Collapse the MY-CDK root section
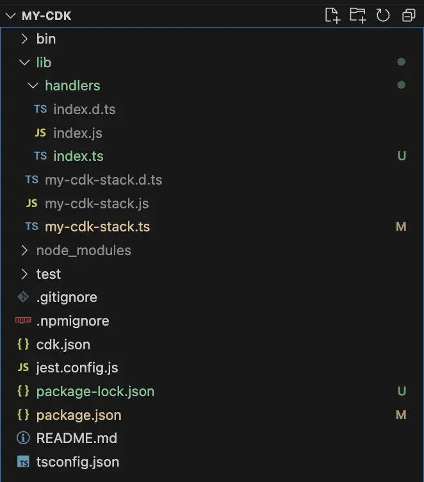The image size is (424, 482). (x=10, y=15)
